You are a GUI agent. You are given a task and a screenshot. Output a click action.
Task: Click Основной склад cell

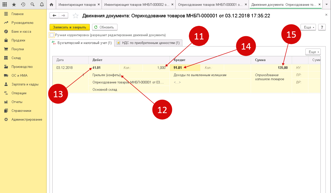pyautogui.click(x=129, y=89)
